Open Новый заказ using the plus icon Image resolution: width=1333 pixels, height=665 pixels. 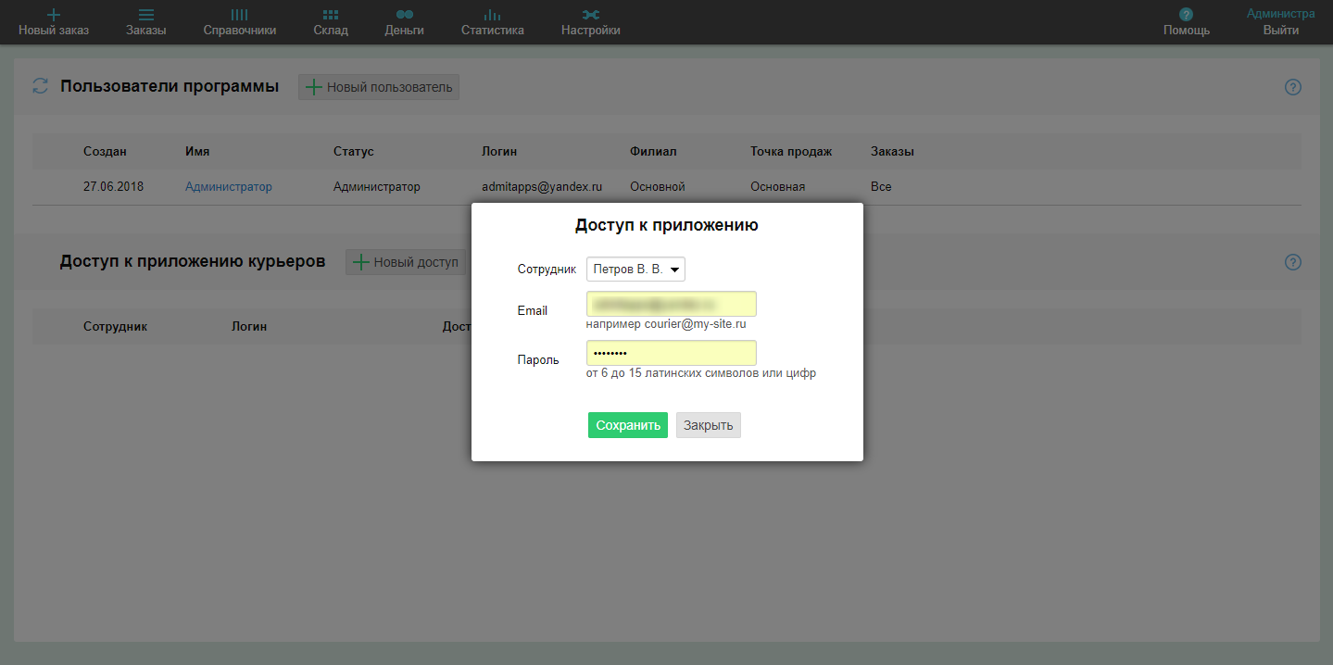[x=53, y=14]
